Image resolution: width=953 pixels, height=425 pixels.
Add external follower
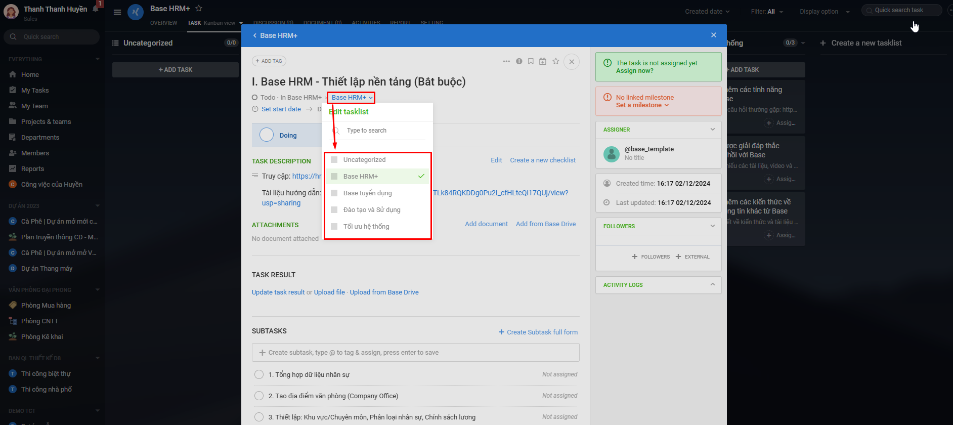(692, 257)
